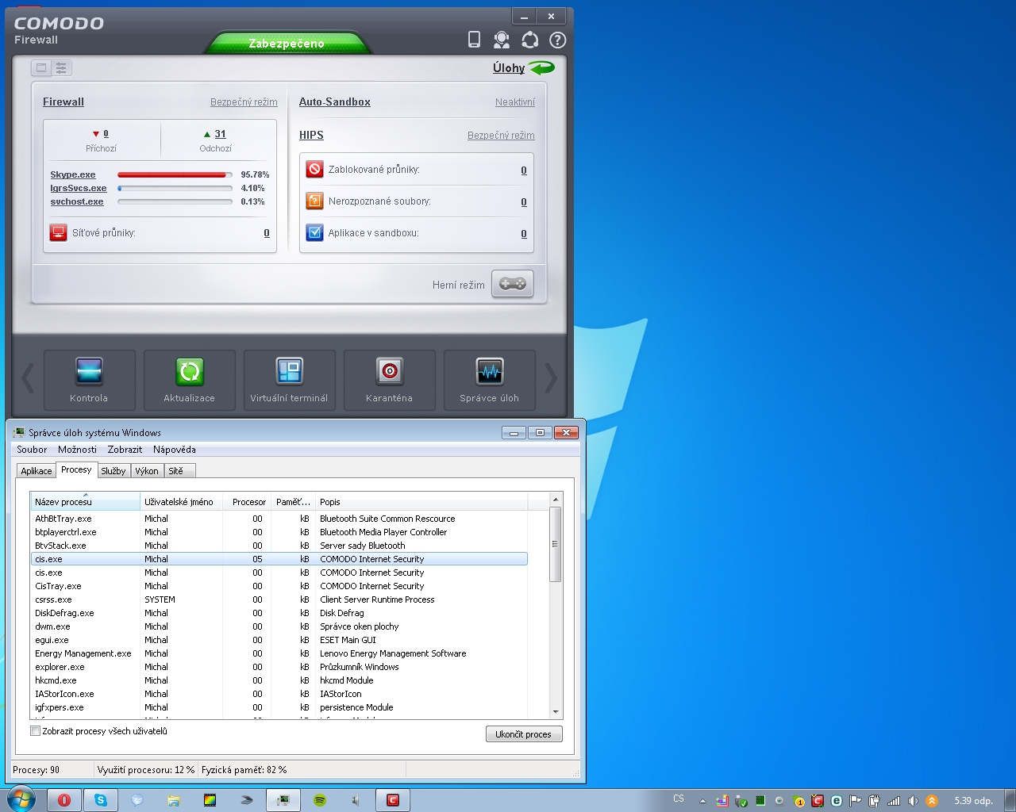
Task: Click the Skype.exe traffic usage bar
Action: 175,174
